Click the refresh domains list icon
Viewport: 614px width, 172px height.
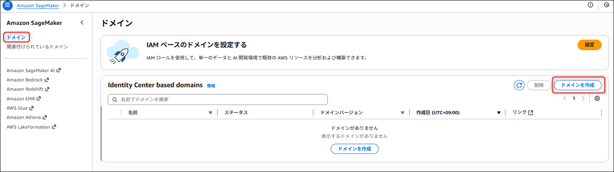(x=519, y=85)
